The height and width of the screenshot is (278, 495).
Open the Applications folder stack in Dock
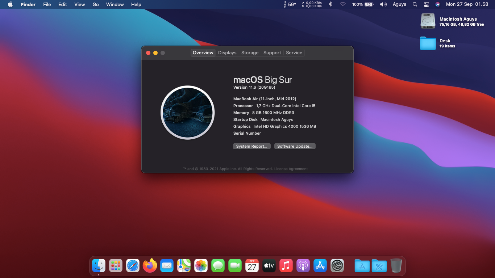362,266
